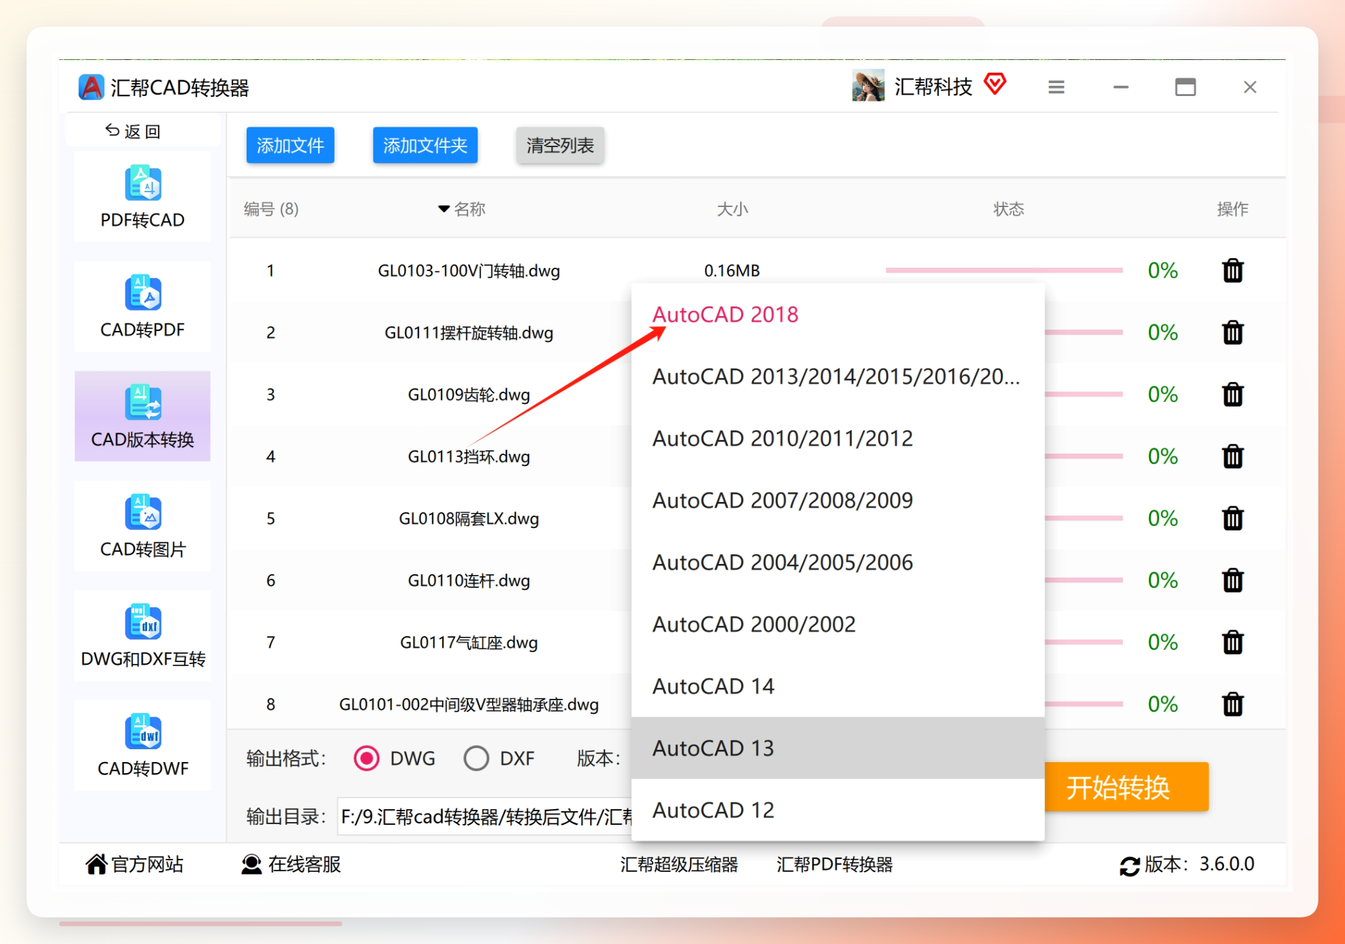
Task: Open the hamburger menu icon in title bar
Action: 1056,87
